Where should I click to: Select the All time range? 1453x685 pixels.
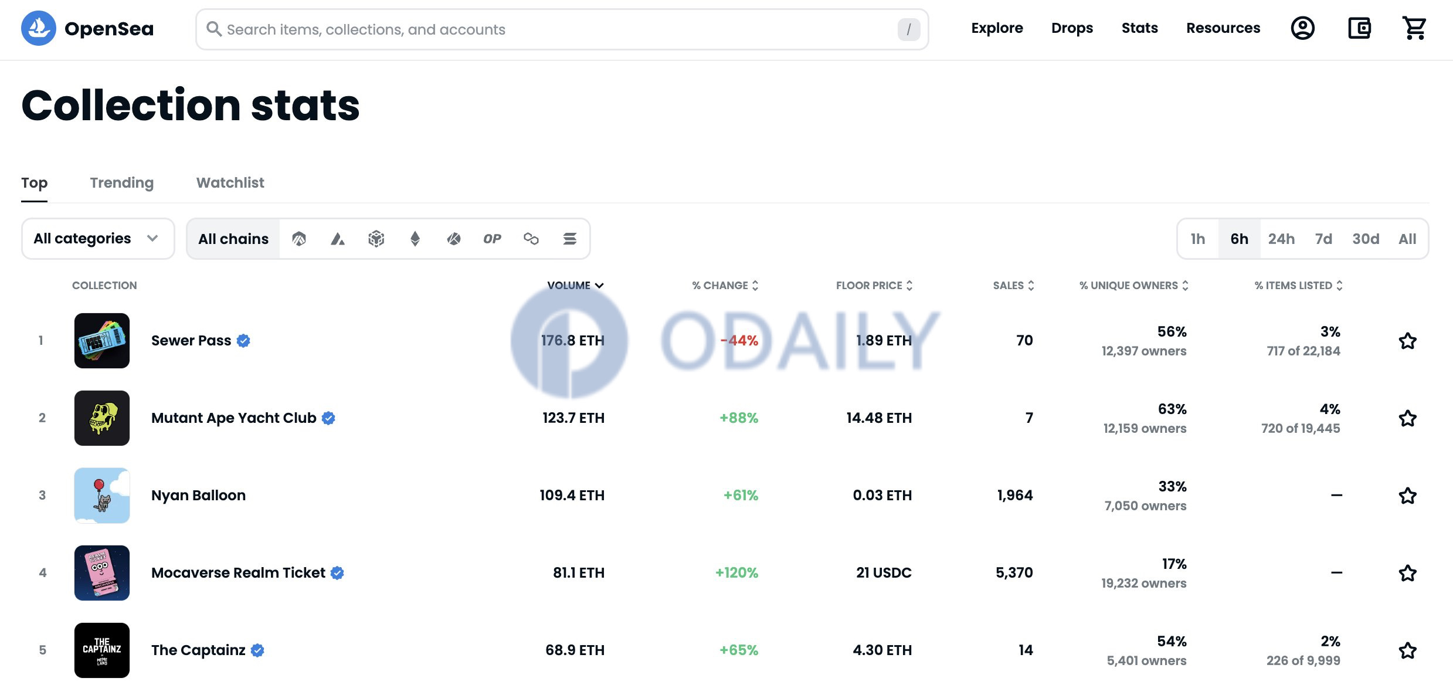click(1407, 239)
